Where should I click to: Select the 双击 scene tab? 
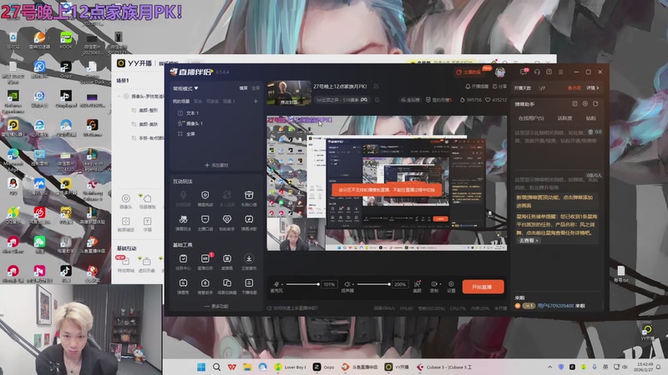pos(198,101)
